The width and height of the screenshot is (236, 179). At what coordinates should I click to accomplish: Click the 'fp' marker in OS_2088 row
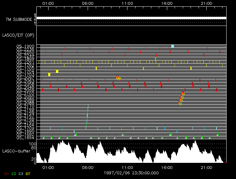(180, 103)
